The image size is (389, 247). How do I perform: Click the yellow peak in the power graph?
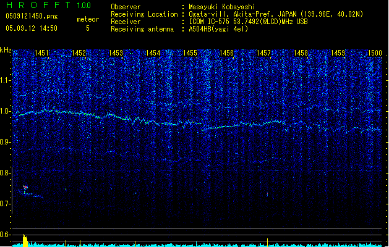[25, 240]
